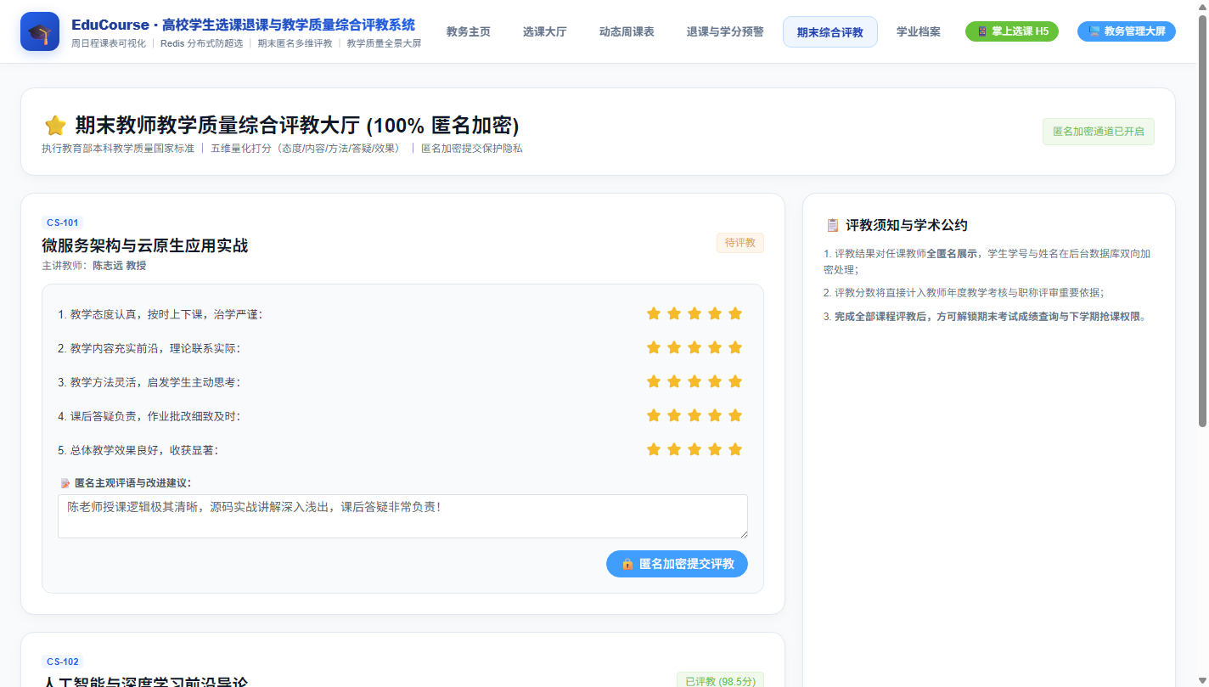Choose four stars for 课后答疑负责
The width and height of the screenshot is (1209, 687).
point(715,415)
